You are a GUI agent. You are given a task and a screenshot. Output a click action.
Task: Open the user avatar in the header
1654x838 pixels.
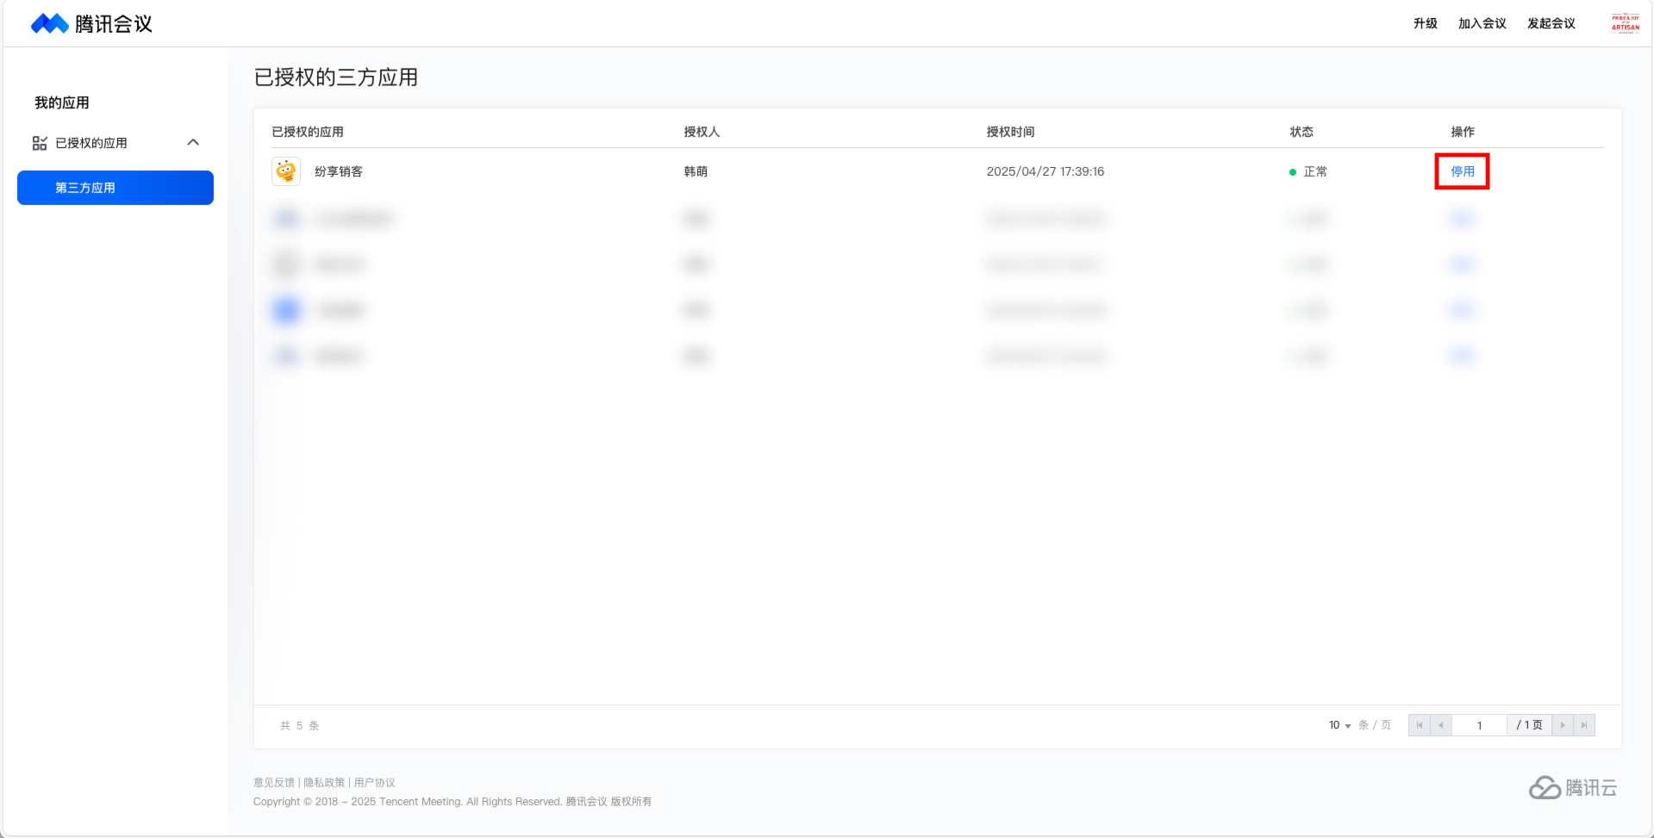(1626, 23)
